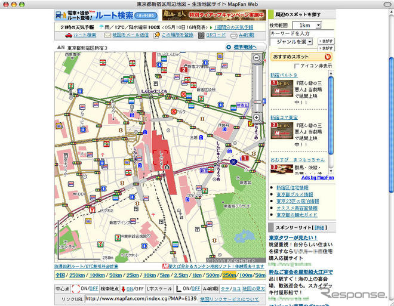This screenshot has height=306, width=394.
Task: Switch the map scale to 1km
Action: [197, 275]
